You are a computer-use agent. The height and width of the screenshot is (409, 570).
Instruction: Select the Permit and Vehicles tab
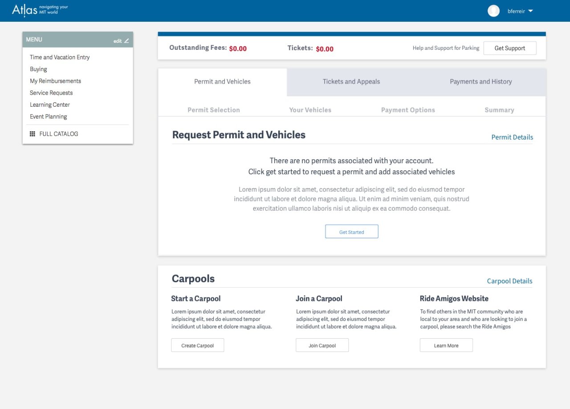[222, 82]
